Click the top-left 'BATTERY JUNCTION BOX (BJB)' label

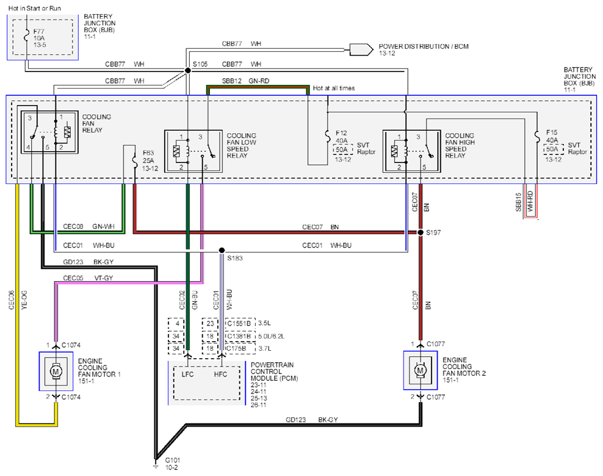[x=99, y=23]
